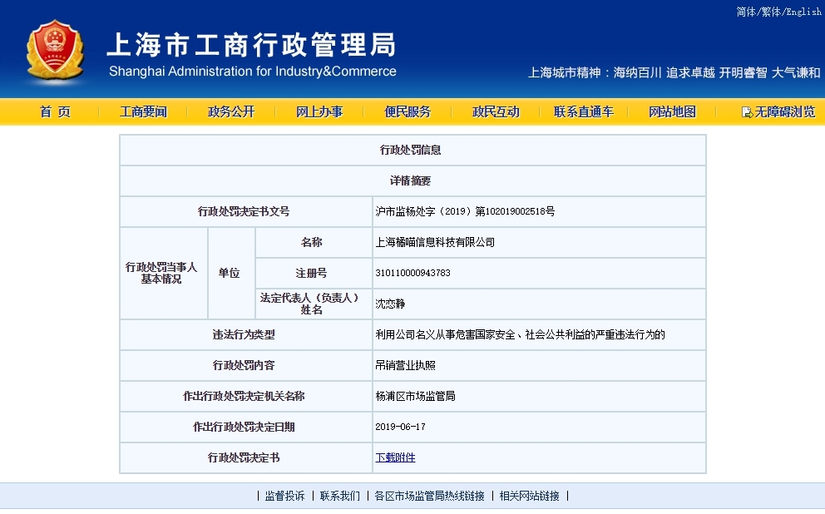Click the company name 上海橘喵信息科技有限公司
This screenshot has width=825, height=514.
[x=435, y=243]
